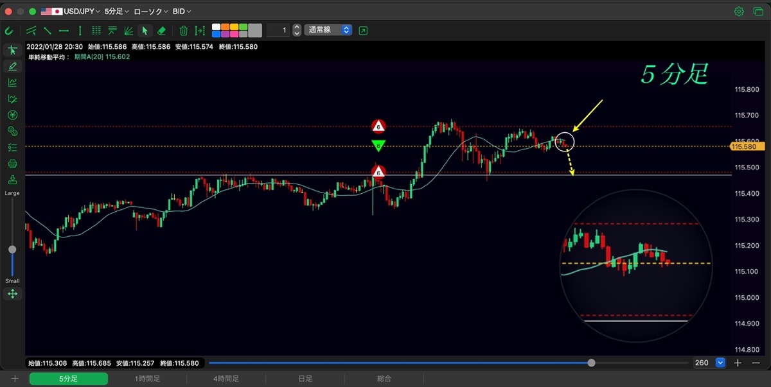Select the eraser tool
The width and height of the screenshot is (771, 387).
[161, 30]
